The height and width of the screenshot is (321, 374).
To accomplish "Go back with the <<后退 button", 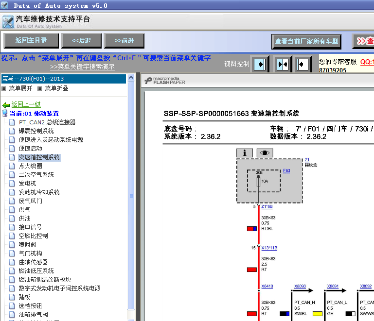I will click(81, 40).
